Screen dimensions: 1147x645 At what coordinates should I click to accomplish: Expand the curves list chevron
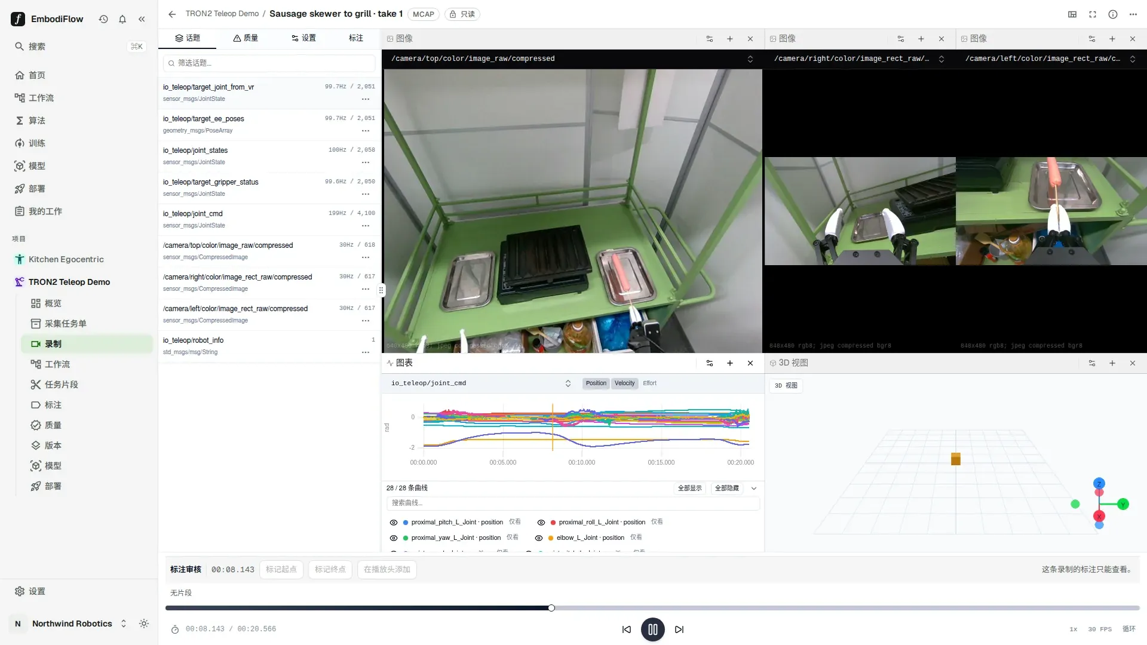[754, 489]
